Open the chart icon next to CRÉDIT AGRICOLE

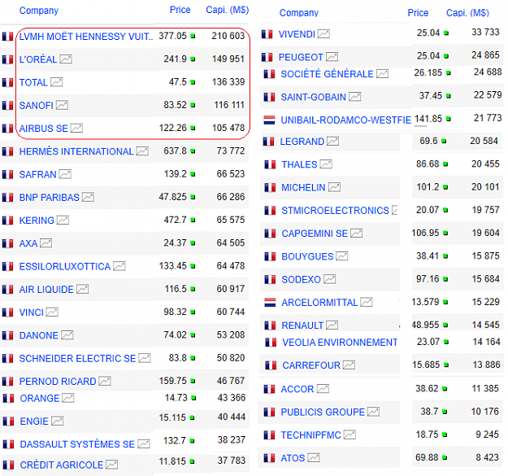click(x=112, y=465)
